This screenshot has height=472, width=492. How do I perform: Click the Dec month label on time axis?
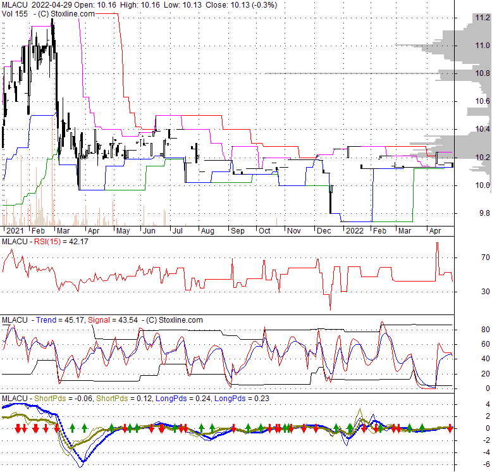click(x=324, y=231)
